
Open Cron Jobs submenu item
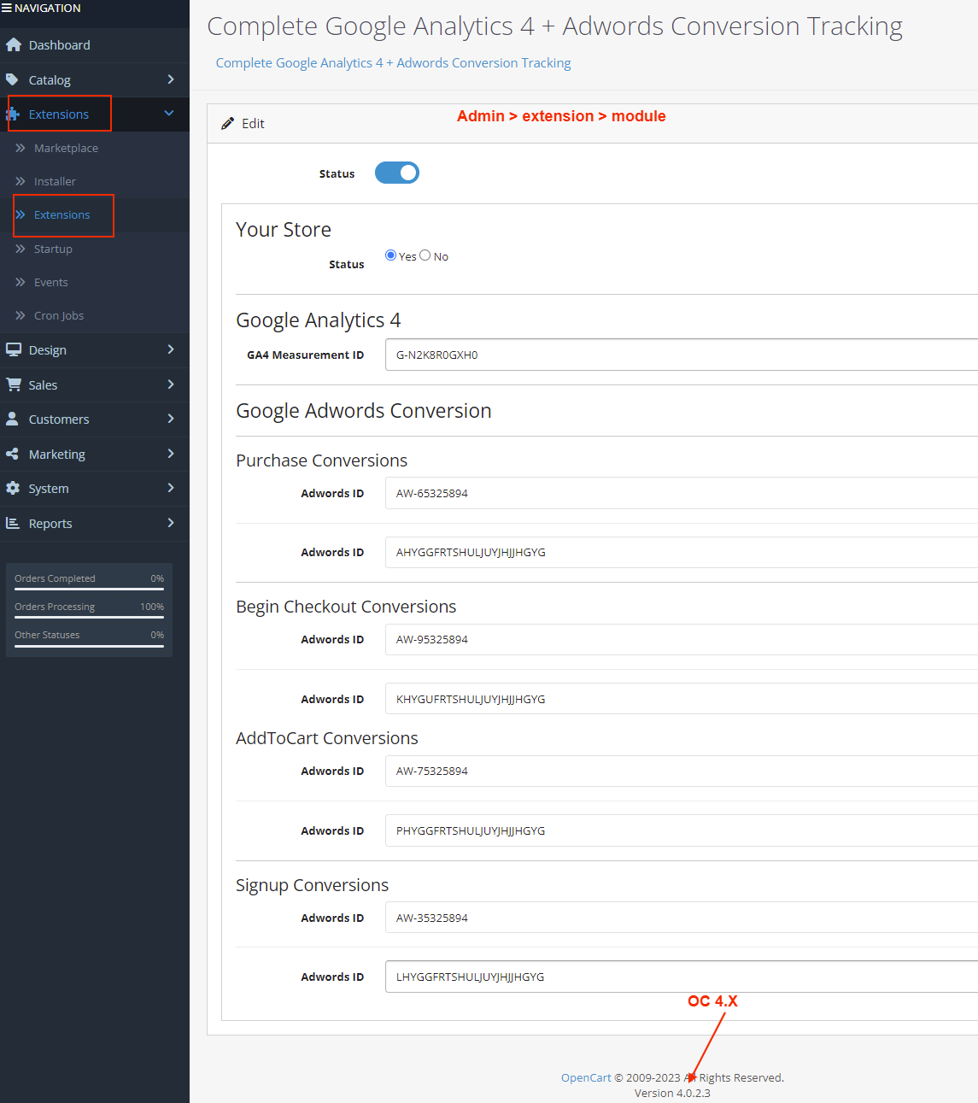(x=59, y=315)
